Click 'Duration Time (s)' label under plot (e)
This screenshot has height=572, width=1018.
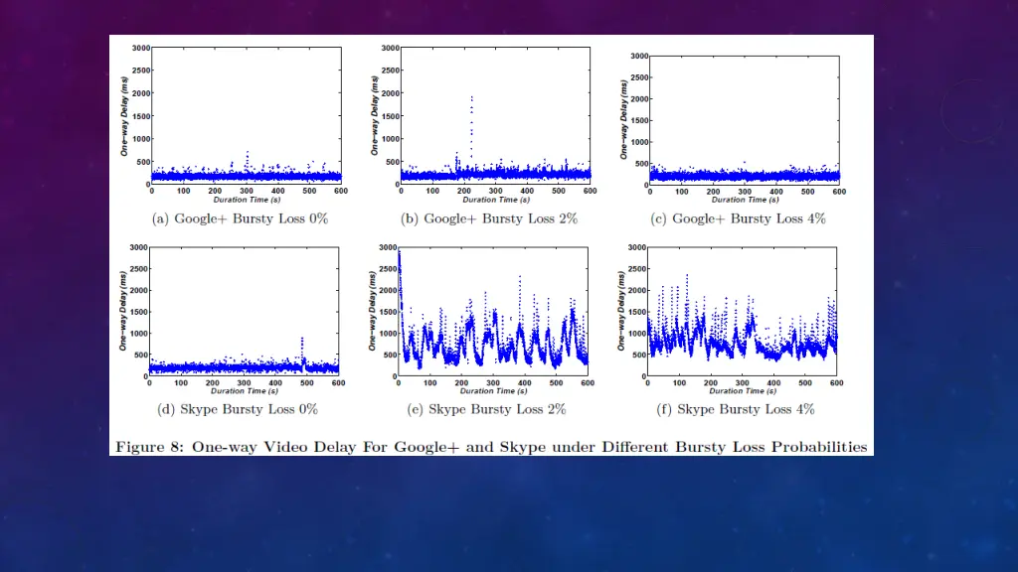tap(493, 391)
